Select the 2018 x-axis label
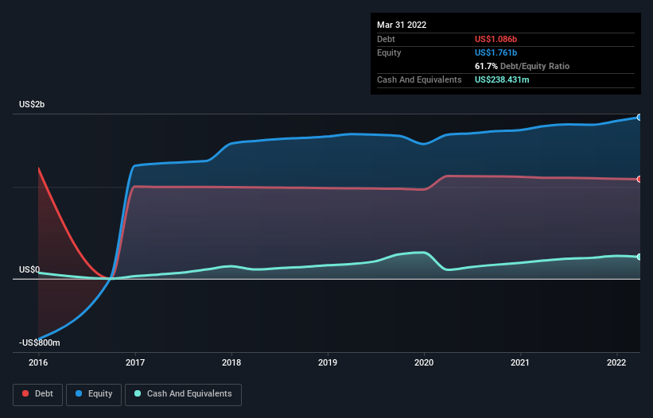The width and height of the screenshot is (653, 418). pyautogui.click(x=231, y=362)
